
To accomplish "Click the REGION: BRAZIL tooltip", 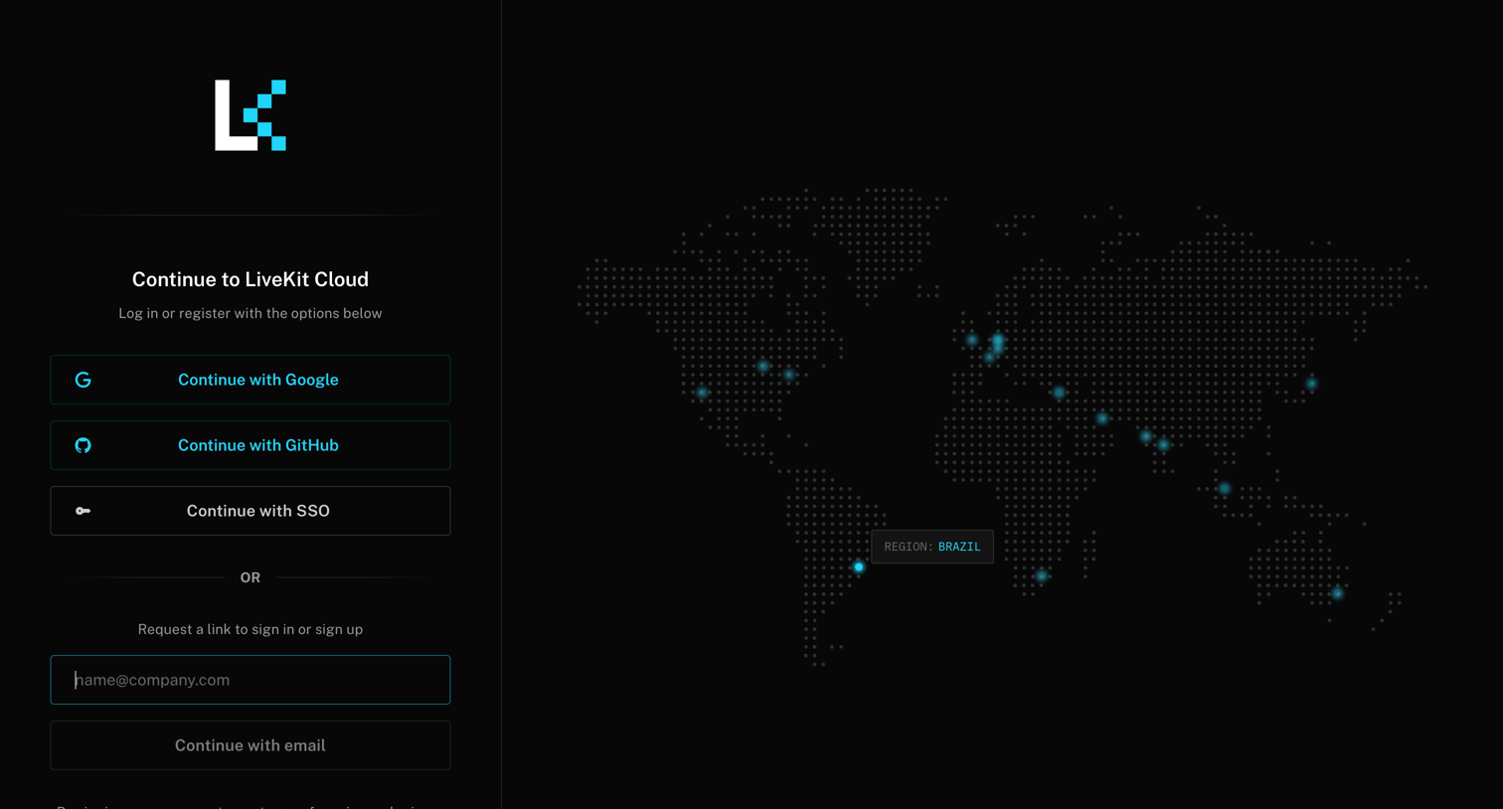I will coord(932,547).
